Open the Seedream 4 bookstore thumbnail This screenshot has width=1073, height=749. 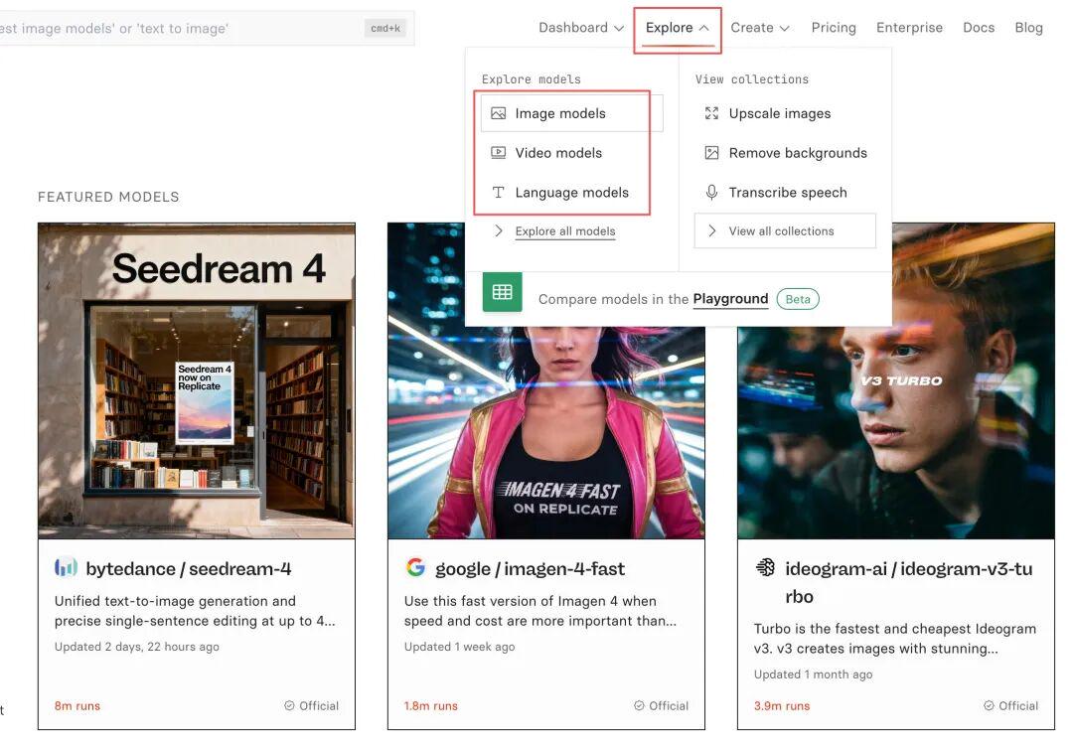pos(197,380)
